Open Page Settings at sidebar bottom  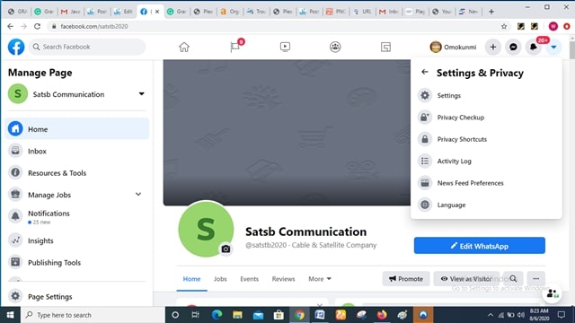(x=77, y=296)
